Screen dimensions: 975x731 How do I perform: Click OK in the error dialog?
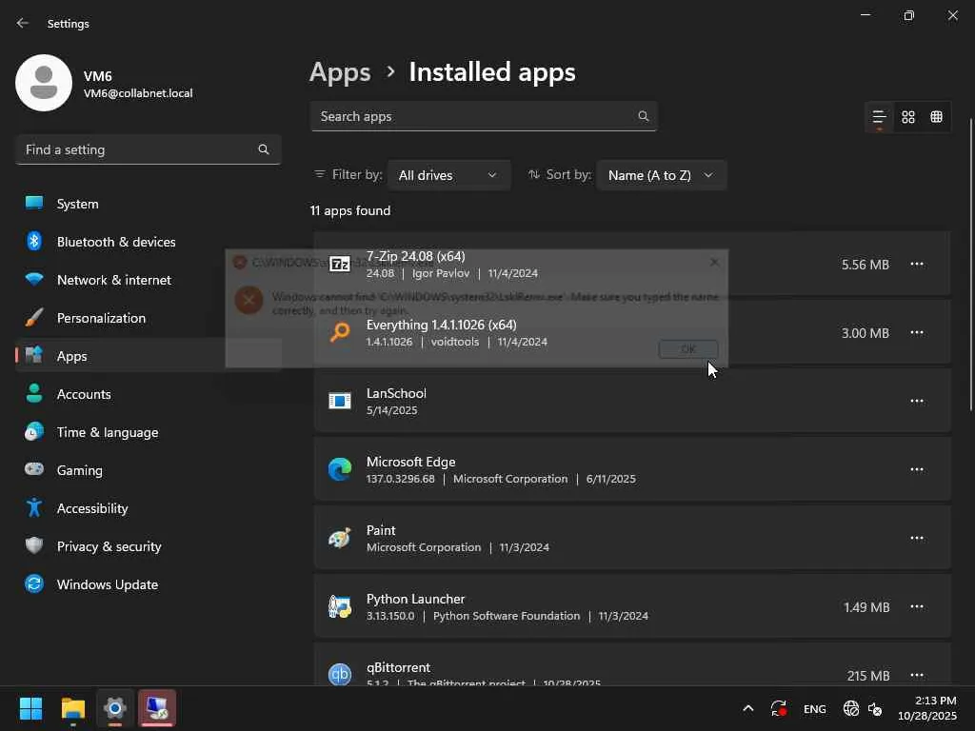click(x=688, y=349)
